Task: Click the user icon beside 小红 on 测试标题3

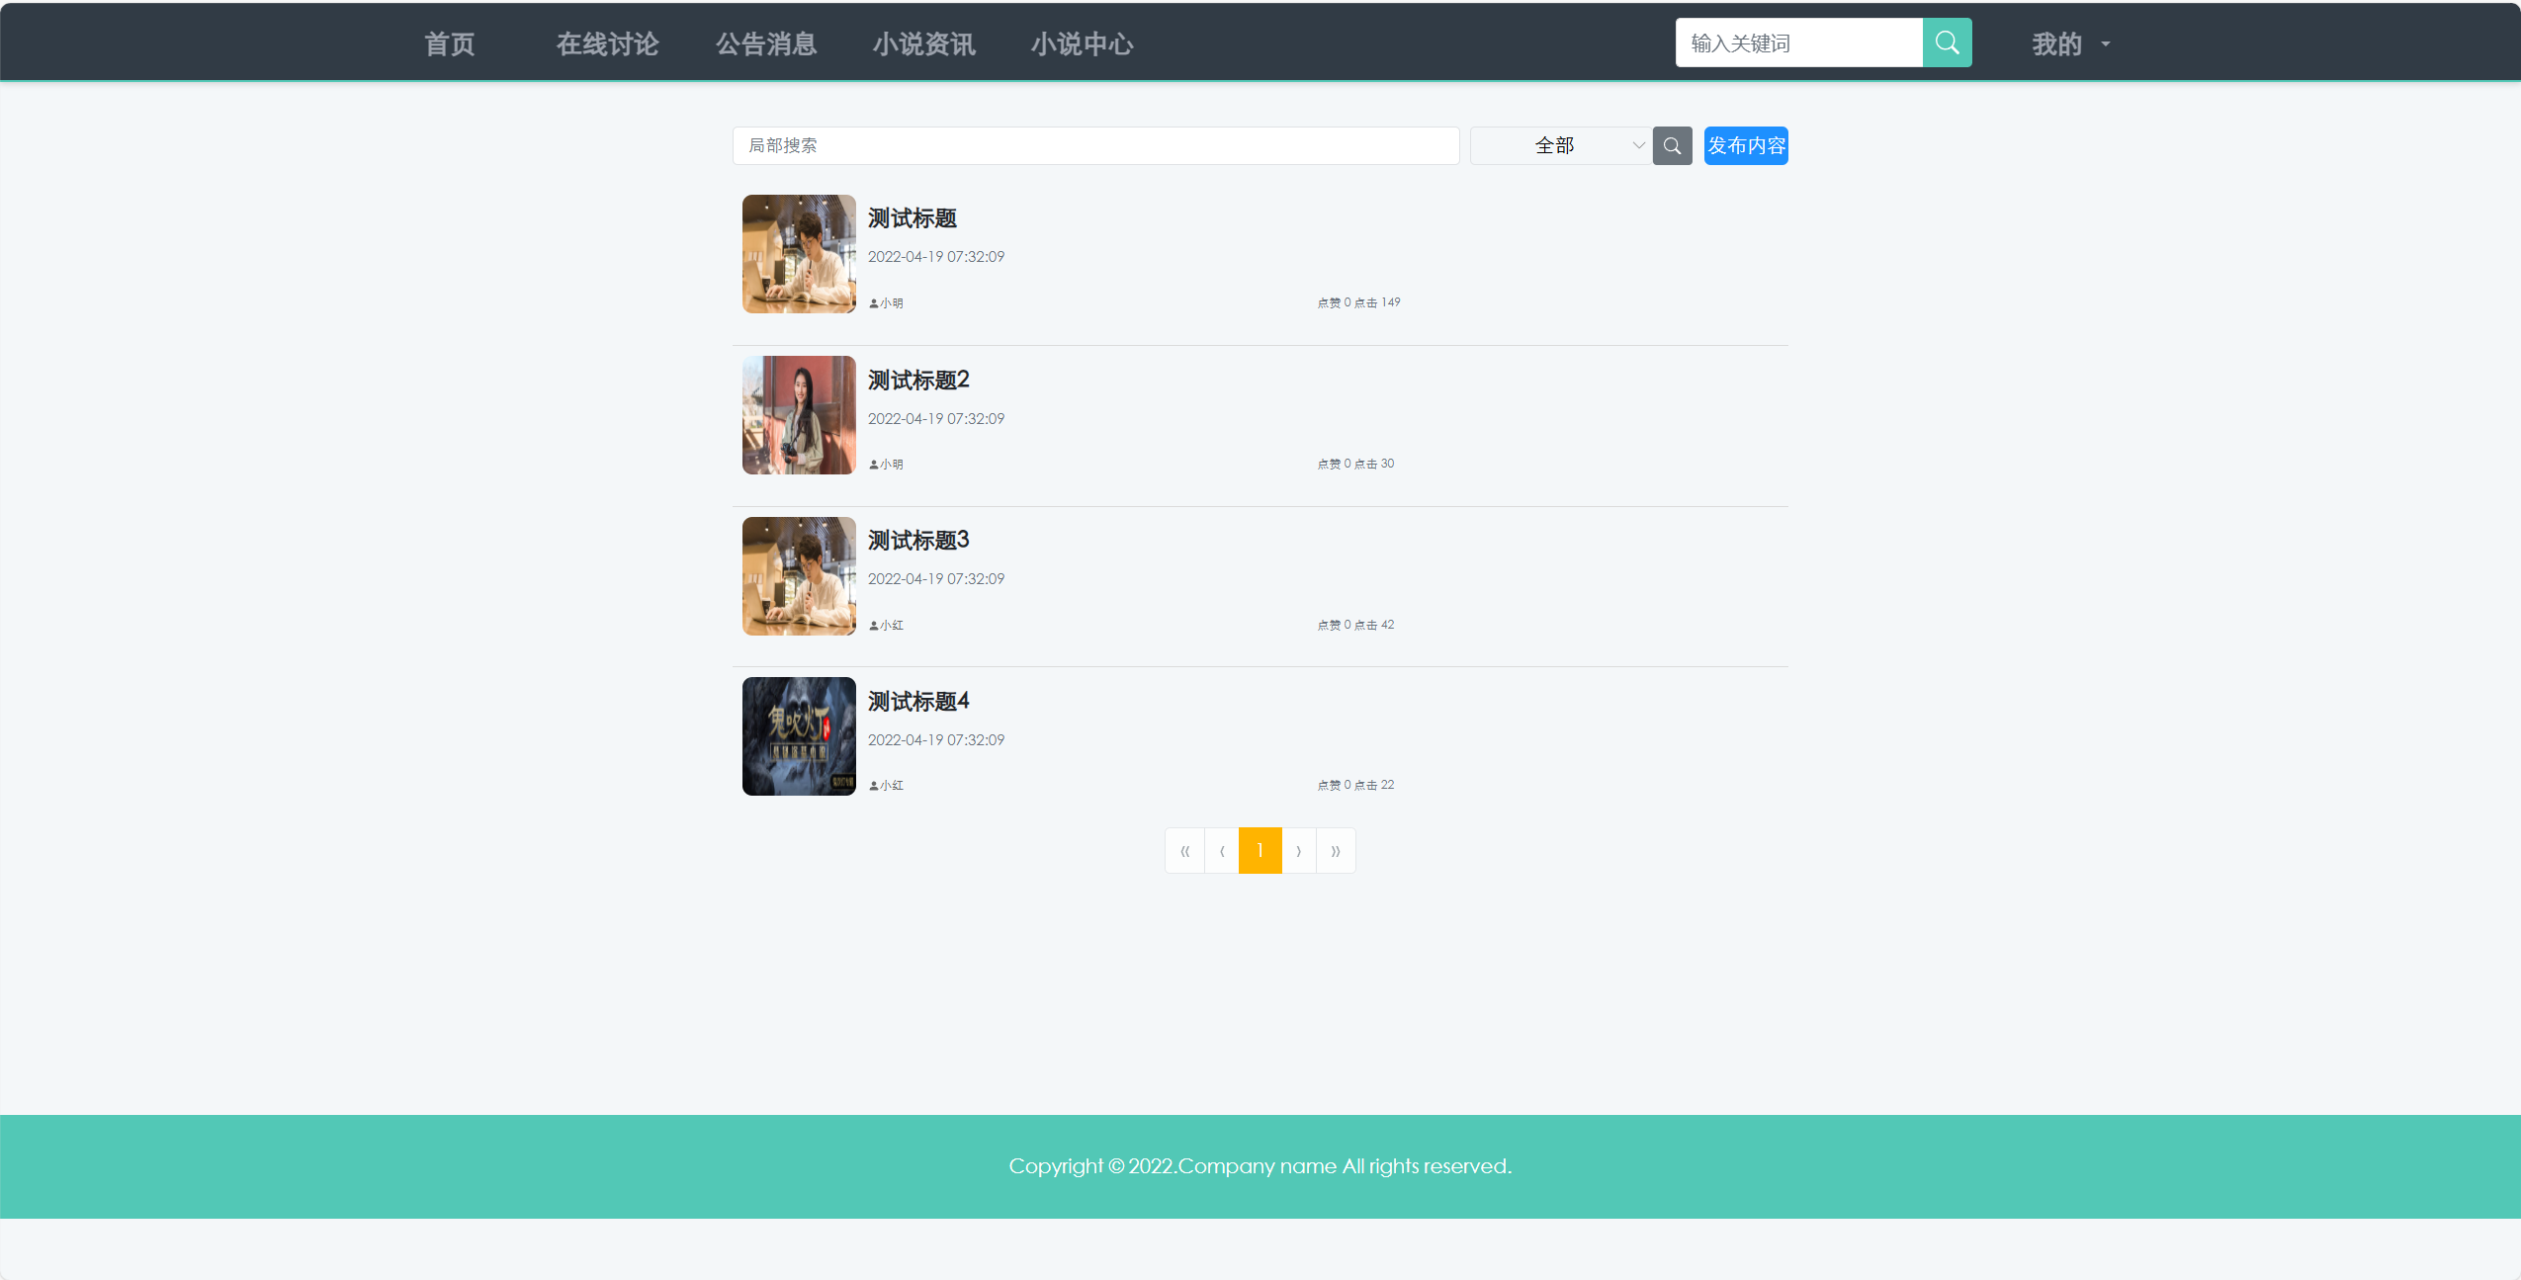Action: tap(873, 624)
